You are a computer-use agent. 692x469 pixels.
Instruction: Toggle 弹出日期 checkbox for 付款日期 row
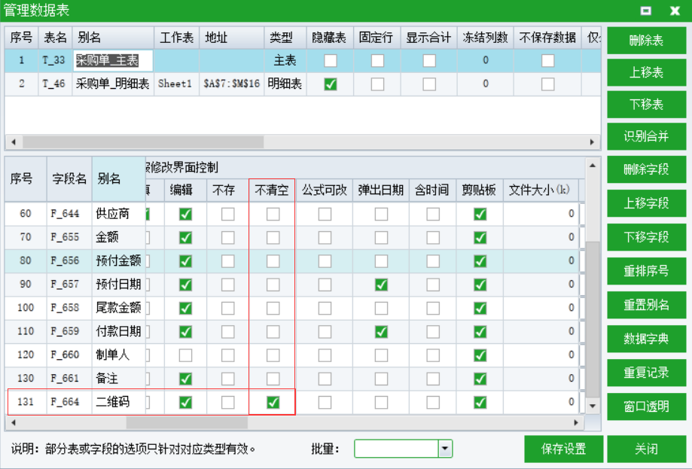coord(381,332)
